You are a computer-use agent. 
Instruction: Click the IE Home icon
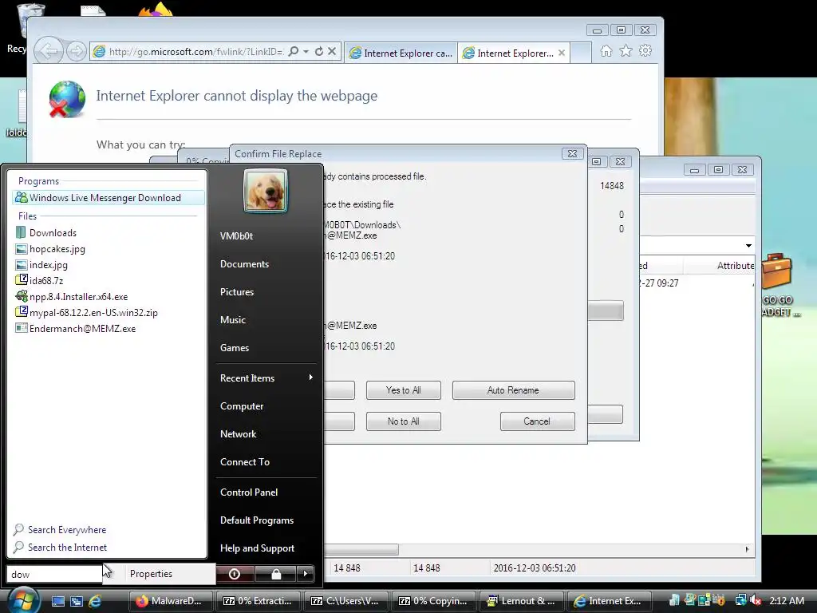coord(606,50)
